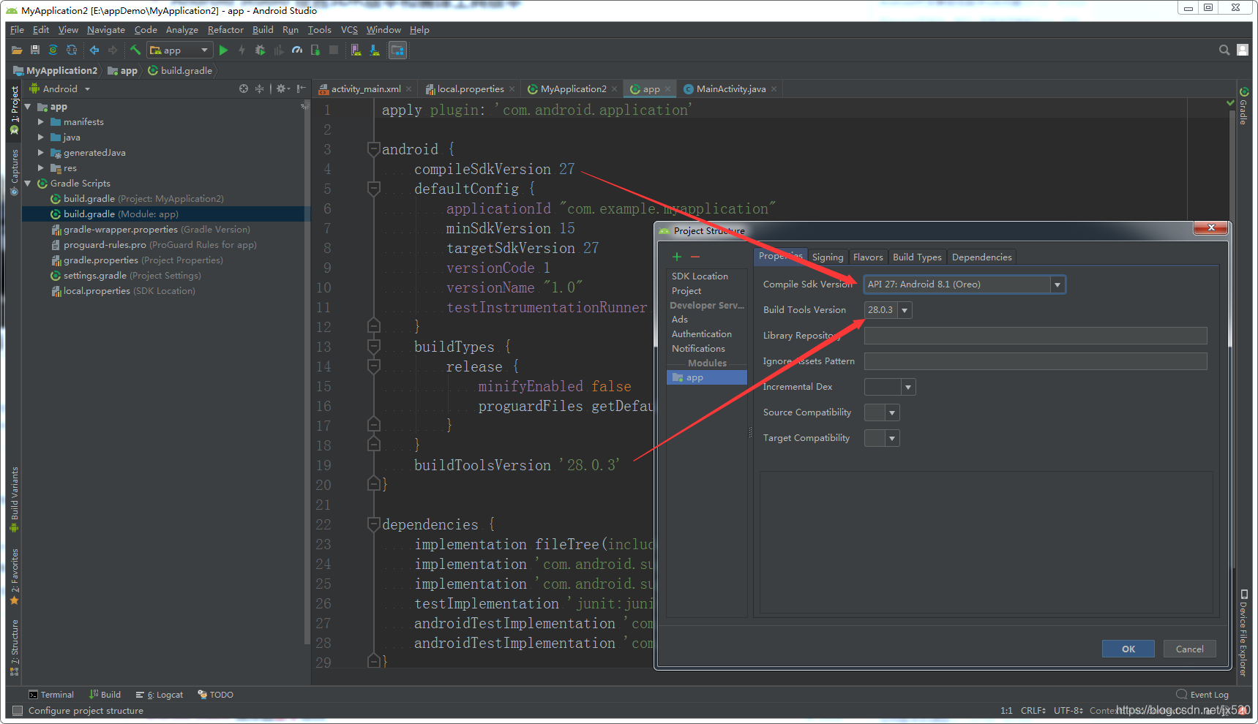Click the Ignore Assets Pattern input field
This screenshot has height=724, width=1258.
[1036, 361]
